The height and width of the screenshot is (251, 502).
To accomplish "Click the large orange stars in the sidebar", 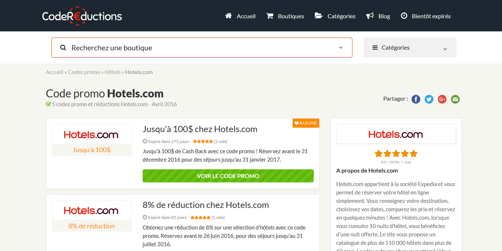I will pos(396,153).
